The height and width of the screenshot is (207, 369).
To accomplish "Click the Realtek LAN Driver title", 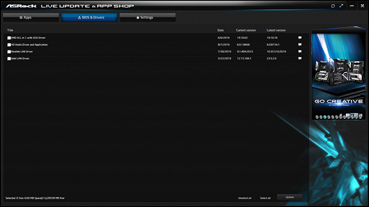I will (x=22, y=52).
